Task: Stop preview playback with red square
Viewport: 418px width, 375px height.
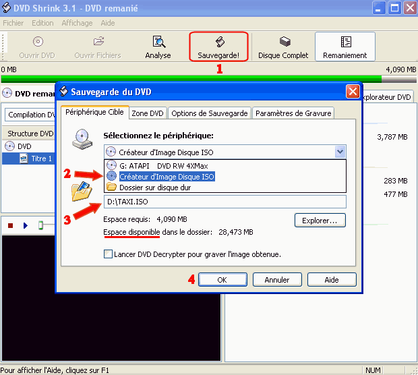Action: 10,226
